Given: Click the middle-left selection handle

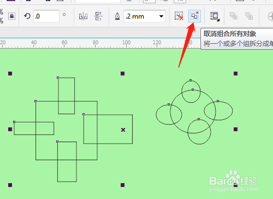Looking at the screenshot, I should click(x=10, y=130).
